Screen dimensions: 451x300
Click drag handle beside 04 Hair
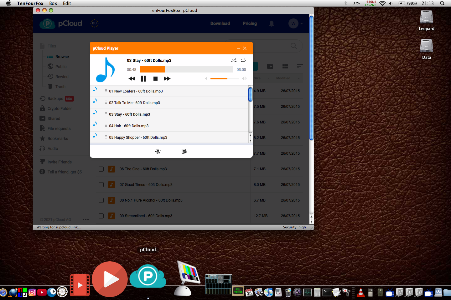(x=106, y=126)
